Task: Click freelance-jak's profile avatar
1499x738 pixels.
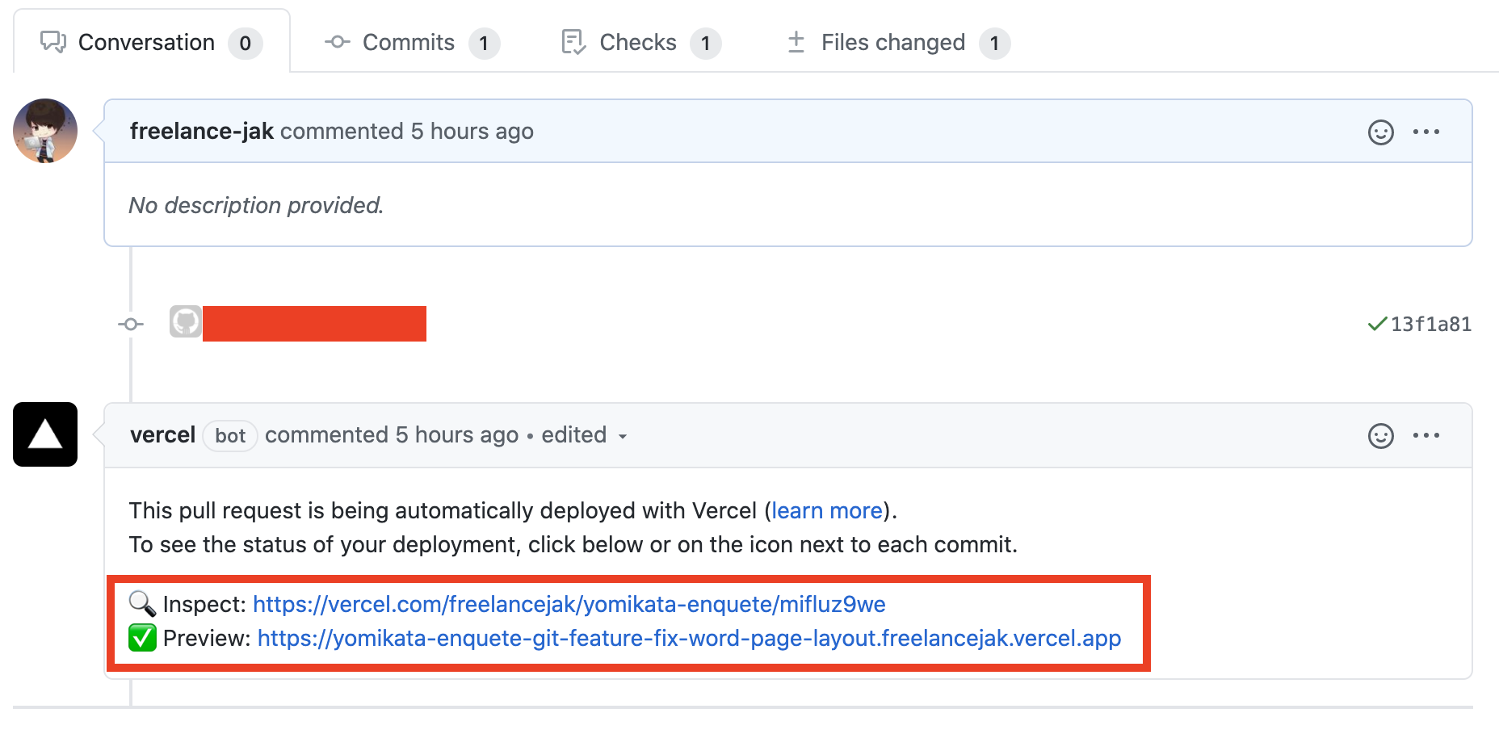Action: click(45, 131)
